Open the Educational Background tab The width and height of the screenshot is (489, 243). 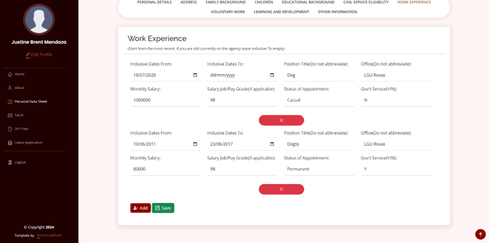tap(308, 2)
